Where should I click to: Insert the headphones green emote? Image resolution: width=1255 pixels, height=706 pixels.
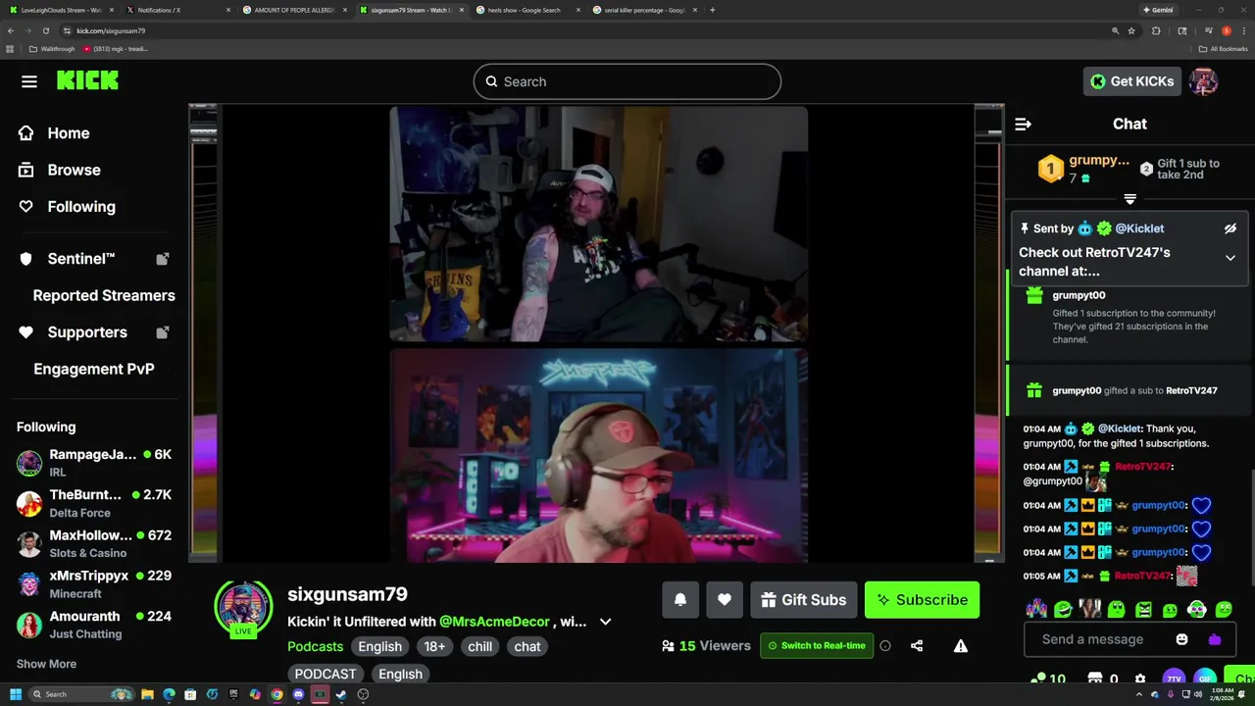[1196, 610]
